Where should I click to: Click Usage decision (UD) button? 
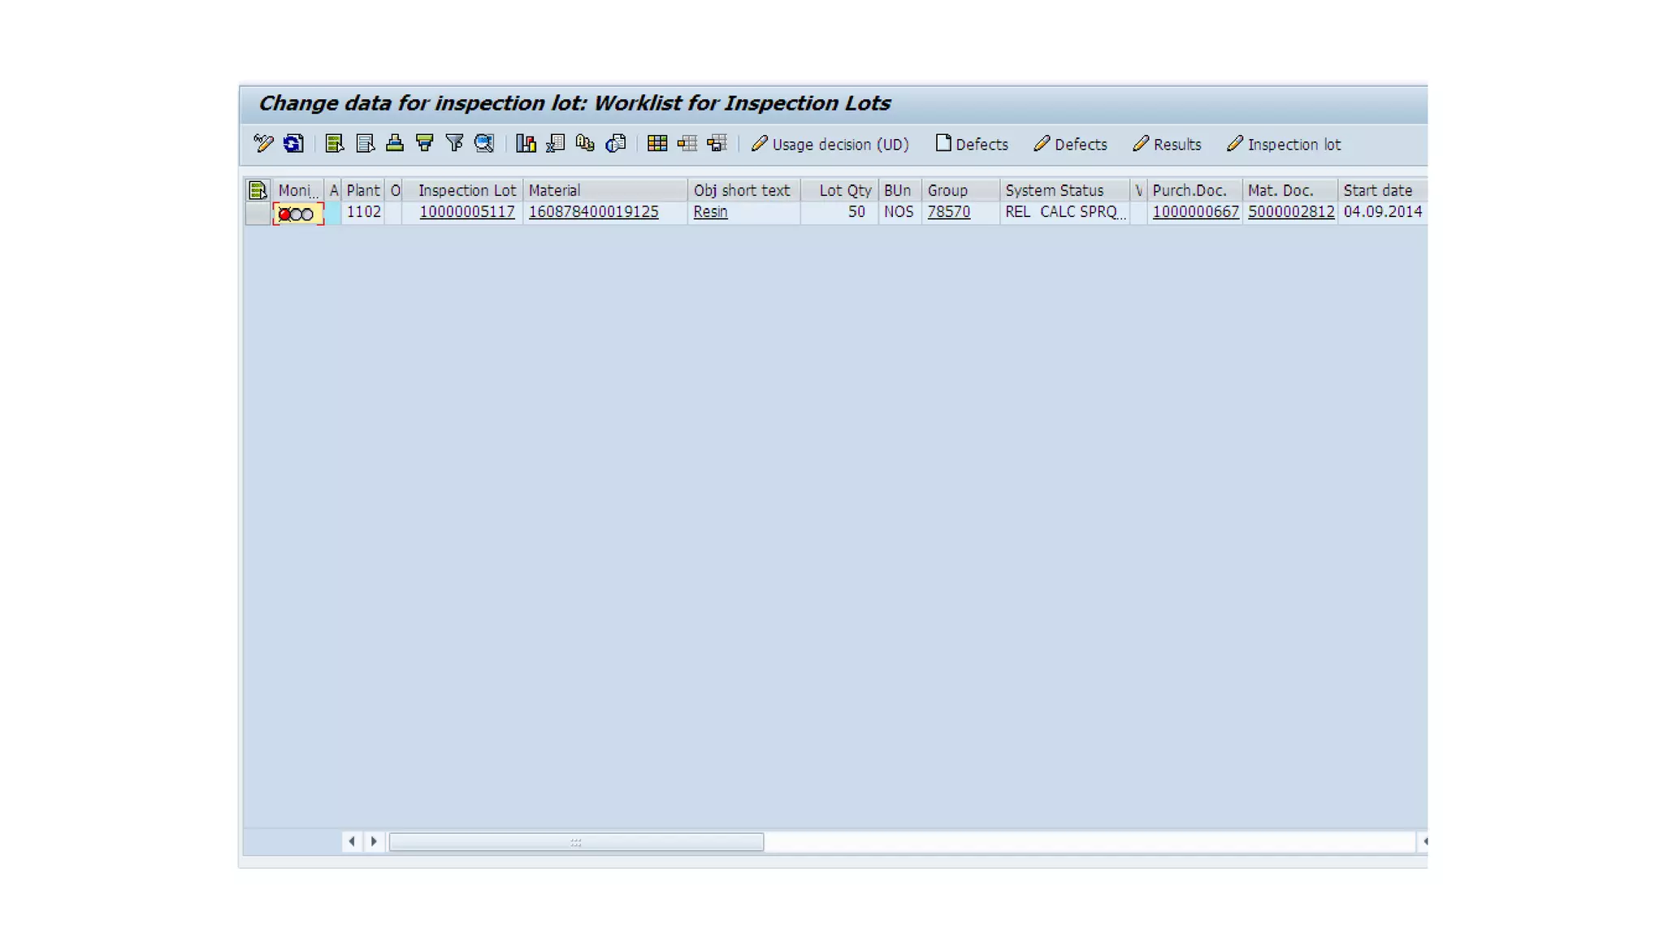point(830,144)
